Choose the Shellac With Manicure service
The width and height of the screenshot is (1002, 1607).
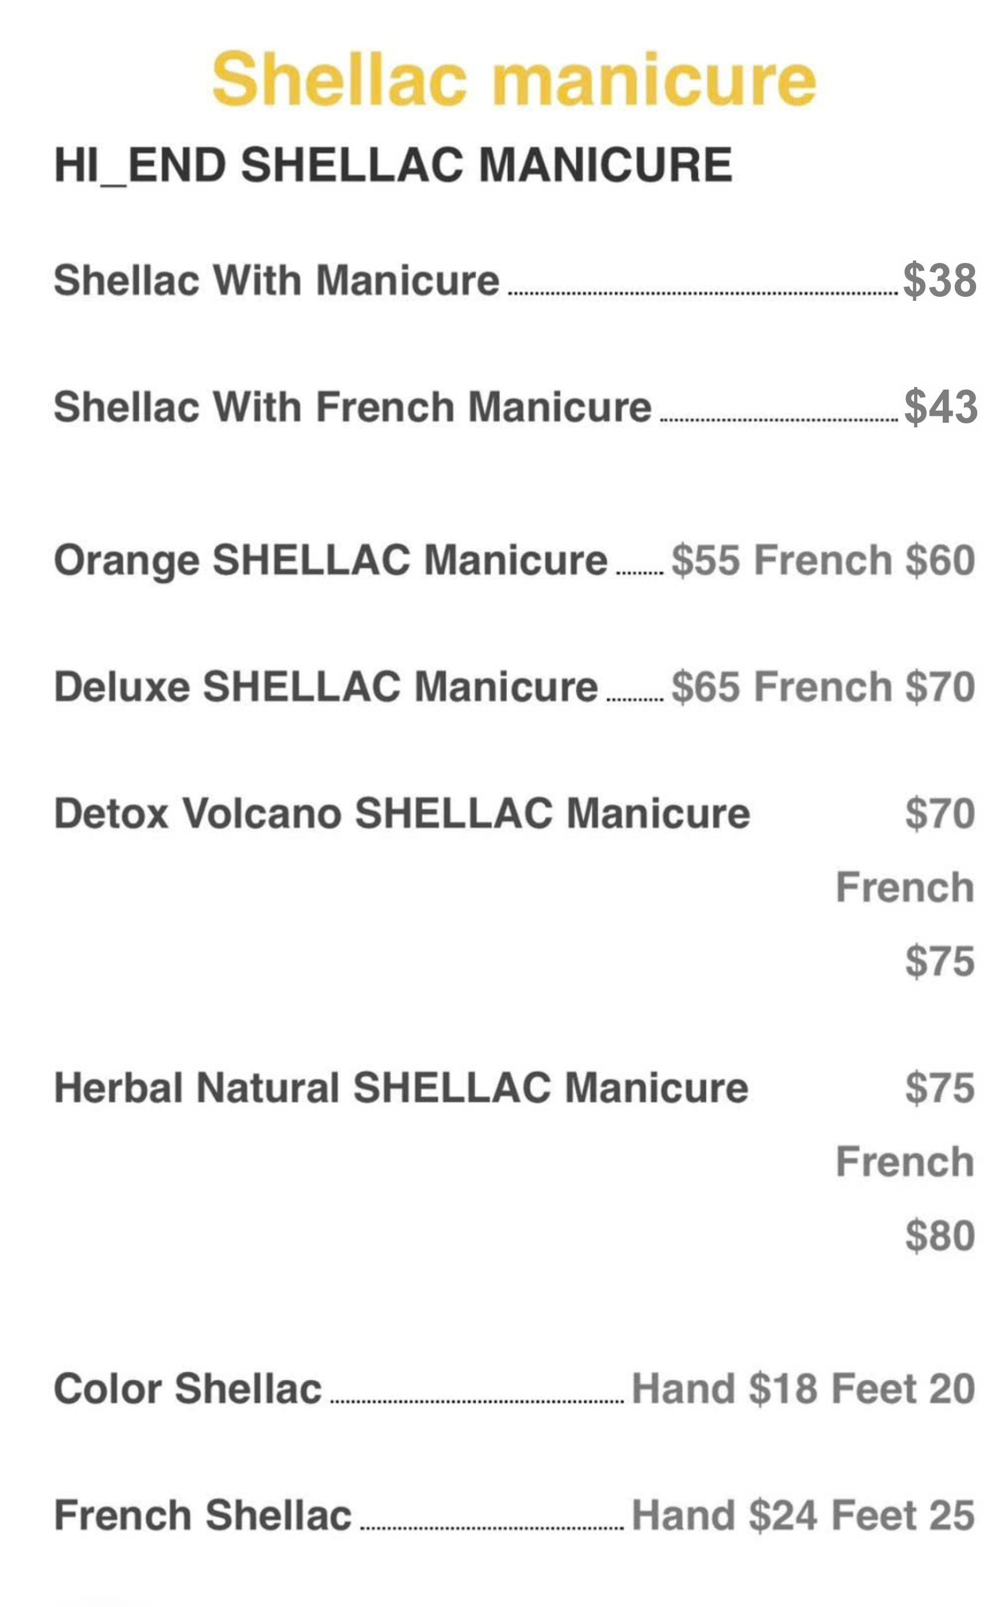276,280
